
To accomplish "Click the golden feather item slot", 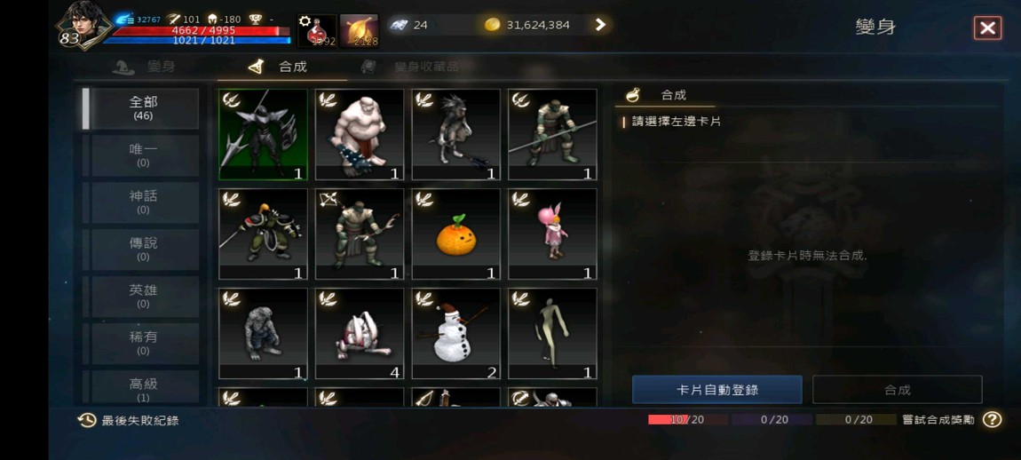I will click(x=359, y=30).
